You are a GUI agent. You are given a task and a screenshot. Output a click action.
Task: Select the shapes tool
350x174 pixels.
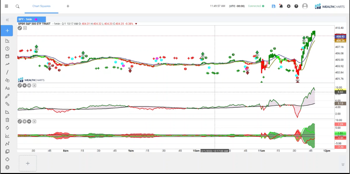[7, 80]
